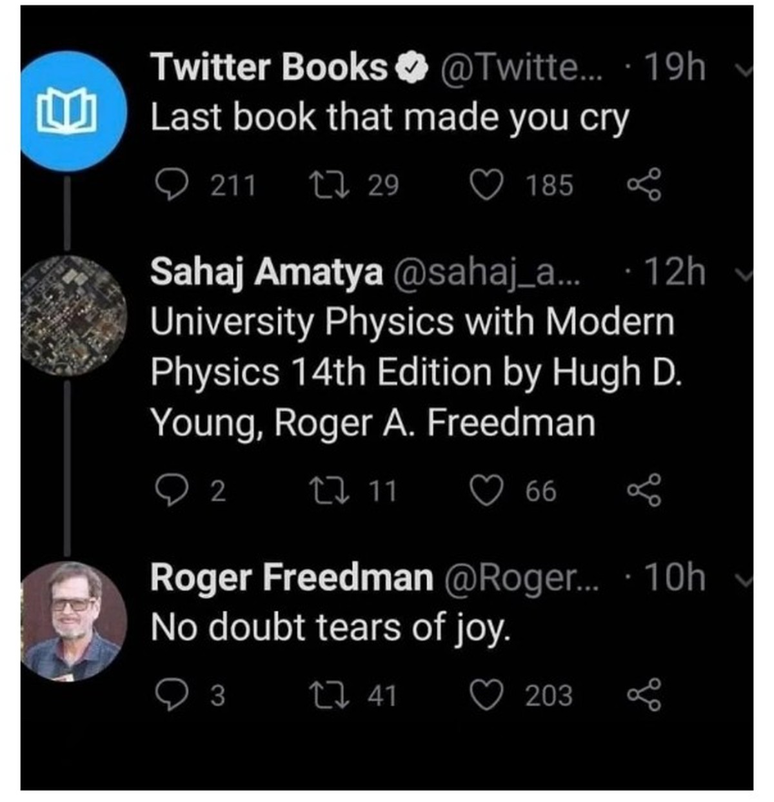The image size is (774, 802).
Task: Retweet Sahaj Amatya's University Physics tweet
Action: pos(330,491)
